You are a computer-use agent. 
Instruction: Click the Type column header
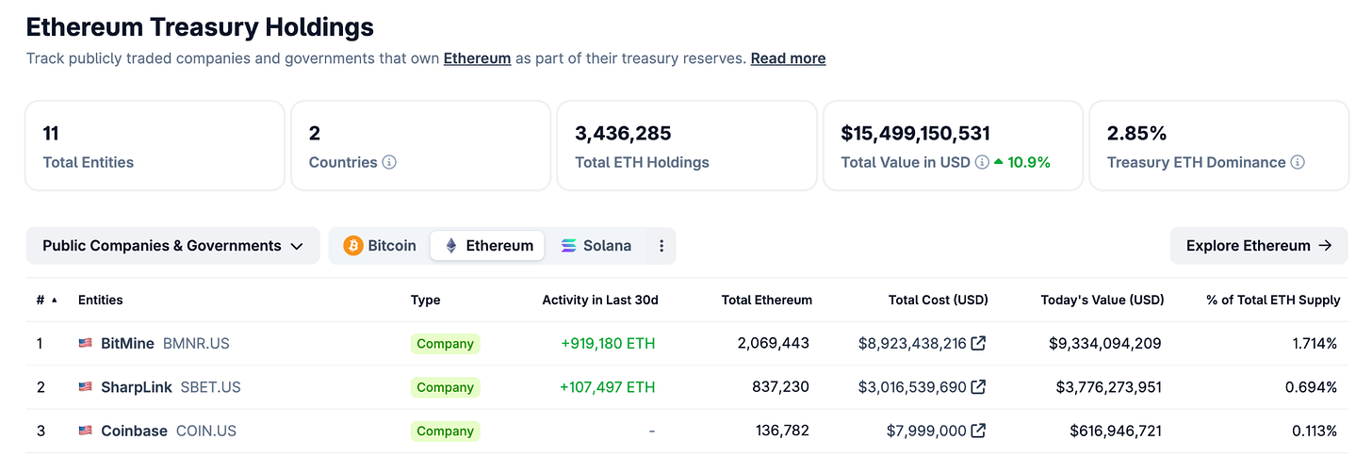(x=425, y=300)
